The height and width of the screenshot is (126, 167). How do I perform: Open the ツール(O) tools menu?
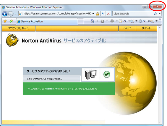click(148, 21)
